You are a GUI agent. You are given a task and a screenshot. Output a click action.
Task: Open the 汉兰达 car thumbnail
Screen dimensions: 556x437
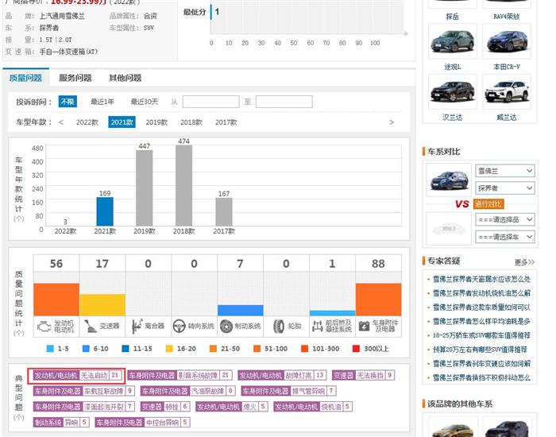pyautogui.click(x=453, y=91)
